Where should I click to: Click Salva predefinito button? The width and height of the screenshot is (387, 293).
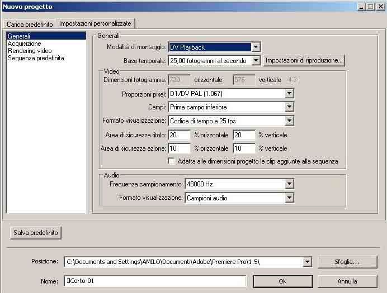click(x=36, y=233)
